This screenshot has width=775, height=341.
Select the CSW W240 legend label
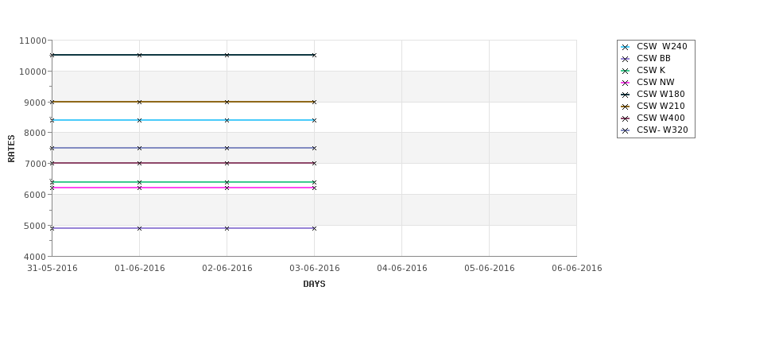(x=662, y=46)
